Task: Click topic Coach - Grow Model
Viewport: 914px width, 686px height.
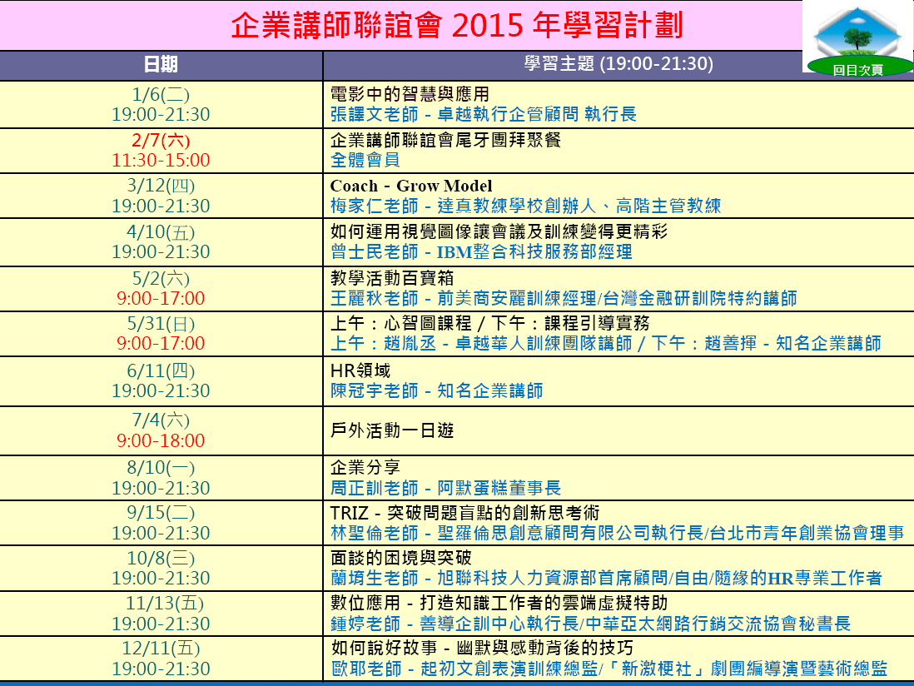Action: pos(411,186)
